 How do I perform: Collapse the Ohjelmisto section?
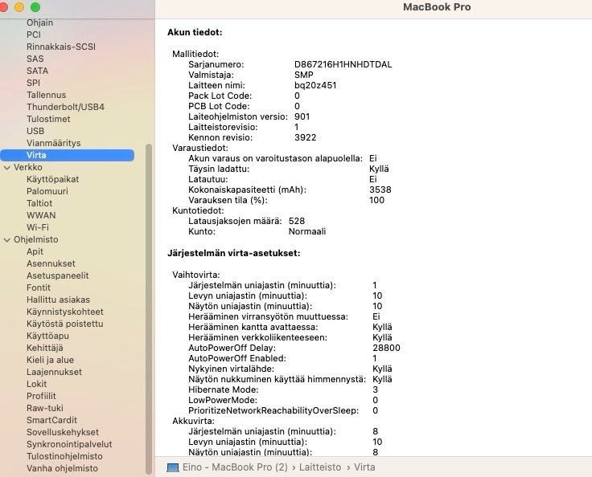tap(6, 240)
